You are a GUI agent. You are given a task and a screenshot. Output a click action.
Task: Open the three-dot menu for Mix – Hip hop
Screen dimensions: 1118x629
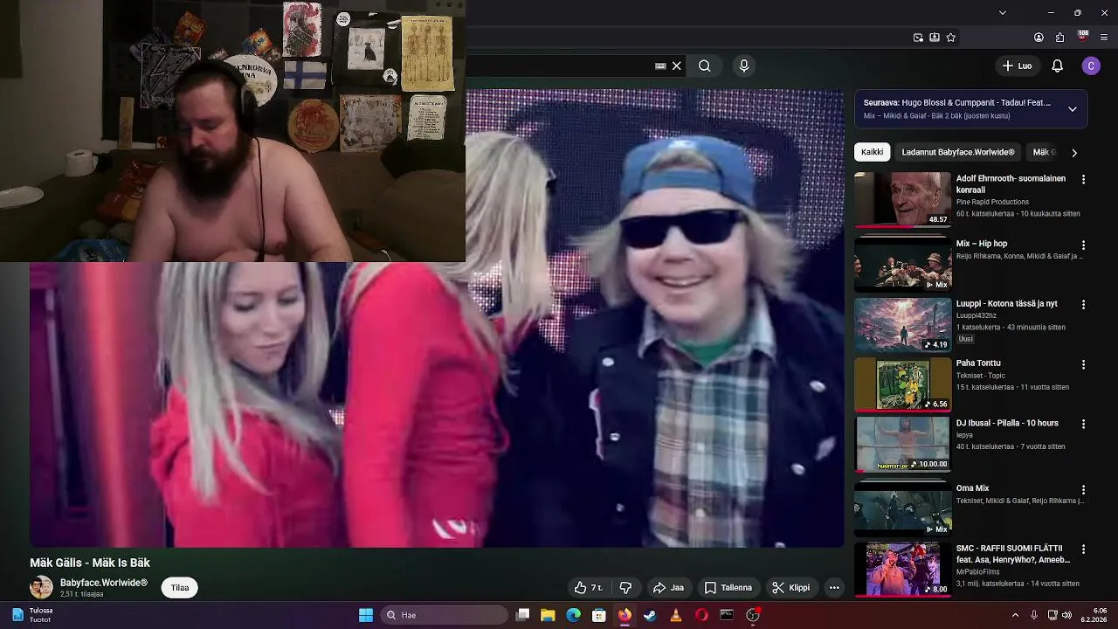coord(1084,245)
